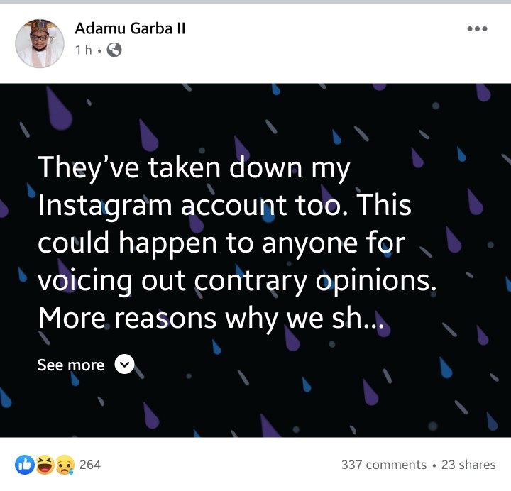
Task: Expand post using the chevron circle icon
Action: point(124,365)
